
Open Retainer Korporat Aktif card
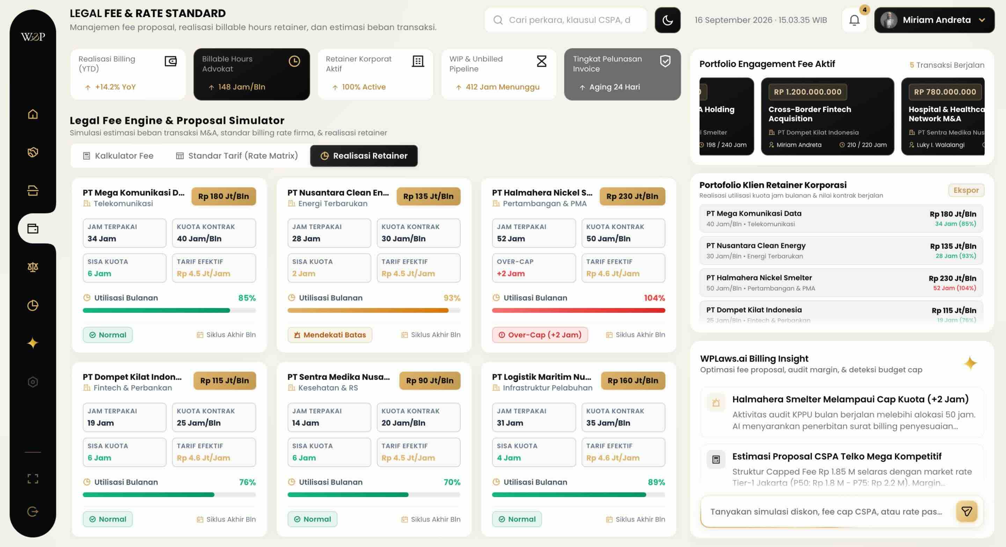[375, 74]
